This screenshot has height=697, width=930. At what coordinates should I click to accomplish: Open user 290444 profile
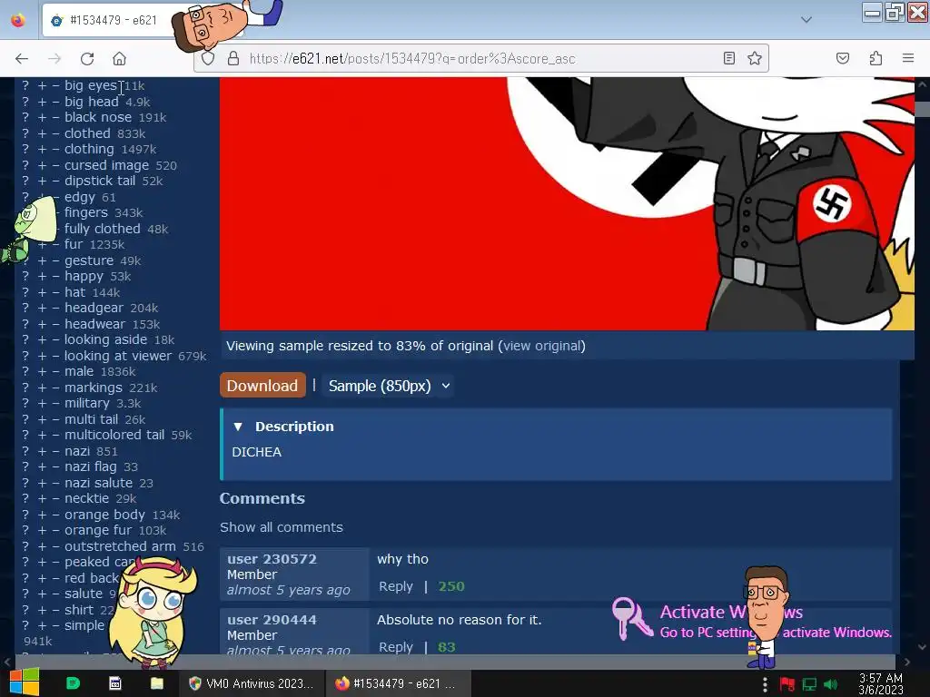tap(272, 619)
